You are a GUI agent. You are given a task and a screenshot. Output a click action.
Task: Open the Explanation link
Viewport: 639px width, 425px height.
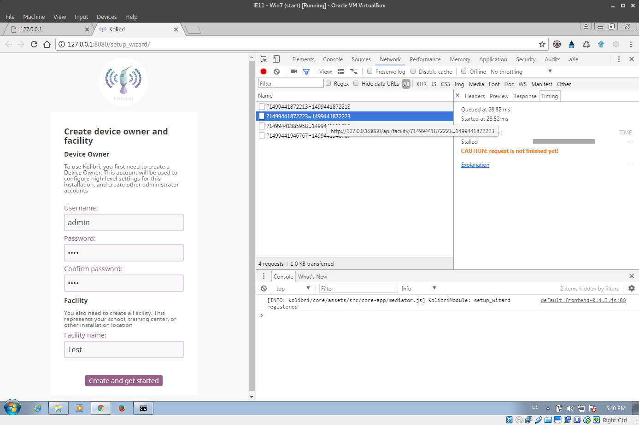point(475,164)
